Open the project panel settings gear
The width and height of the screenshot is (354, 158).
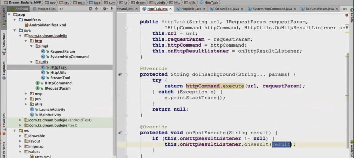tap(105, 9)
